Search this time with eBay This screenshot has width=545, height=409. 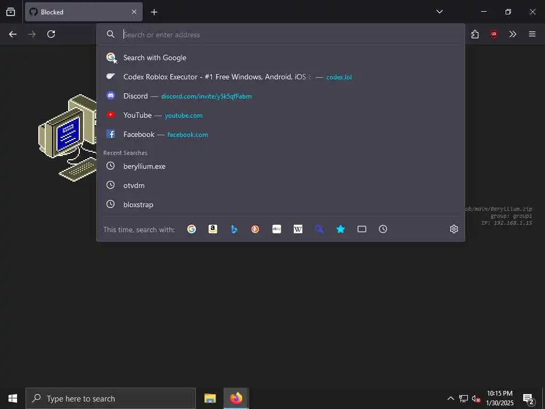pos(277,229)
